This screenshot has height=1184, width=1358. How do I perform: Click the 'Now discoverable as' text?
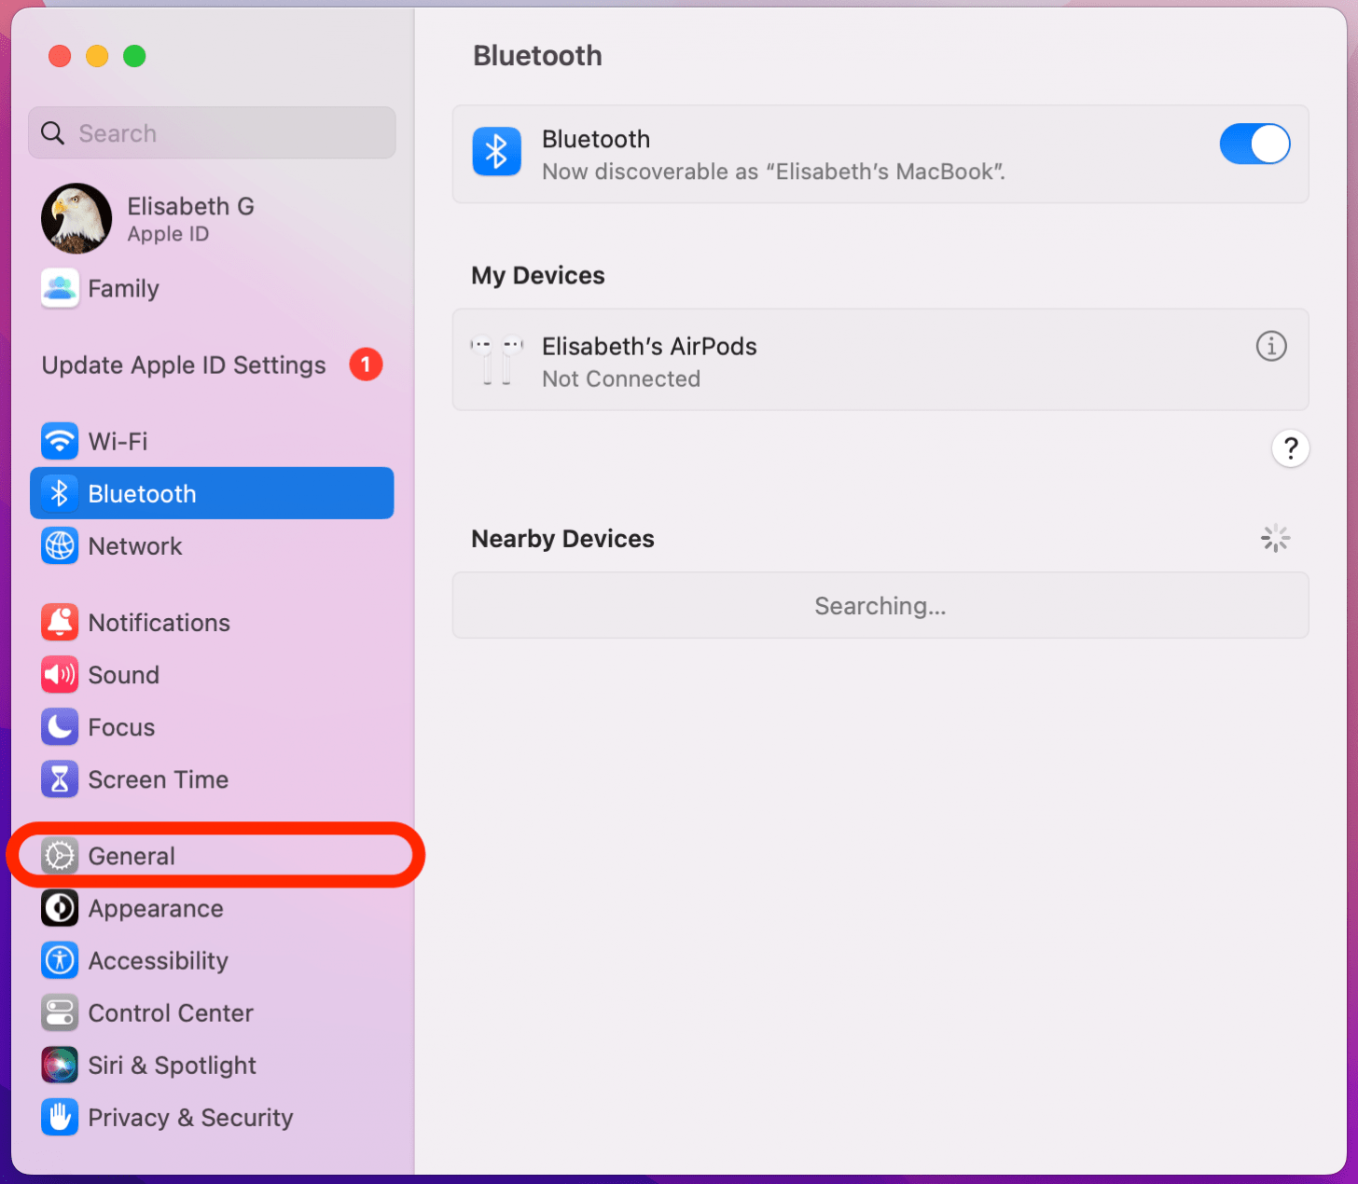pyautogui.click(x=774, y=172)
